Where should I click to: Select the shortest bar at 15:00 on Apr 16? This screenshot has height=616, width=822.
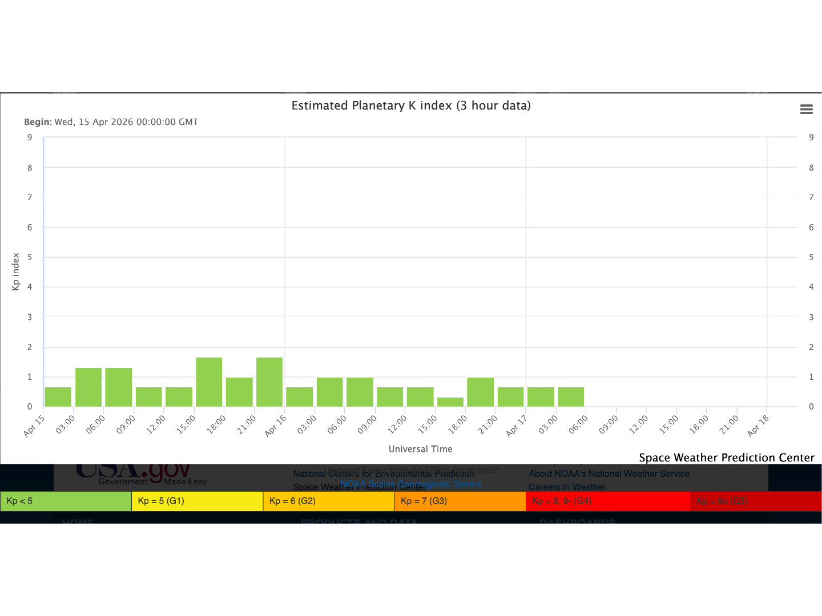click(x=450, y=402)
